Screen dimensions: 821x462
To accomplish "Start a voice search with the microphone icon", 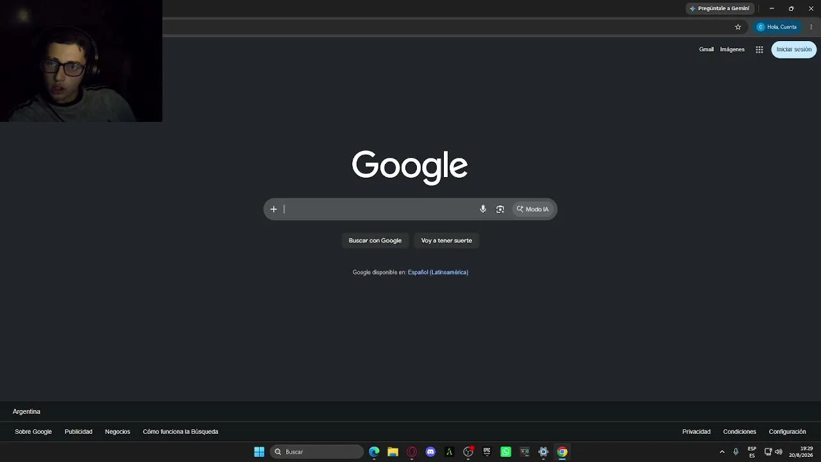I will (483, 209).
